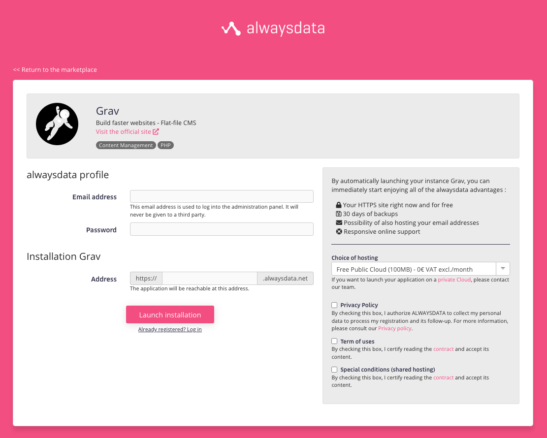Click the backups disk icon
The width and height of the screenshot is (547, 438).
(339, 214)
